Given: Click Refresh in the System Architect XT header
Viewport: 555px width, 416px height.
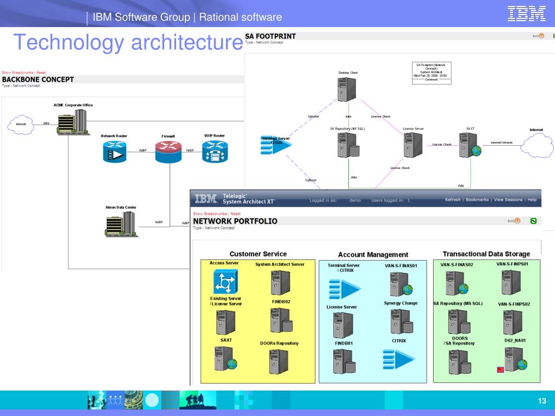Looking at the screenshot, I should coord(453,199).
